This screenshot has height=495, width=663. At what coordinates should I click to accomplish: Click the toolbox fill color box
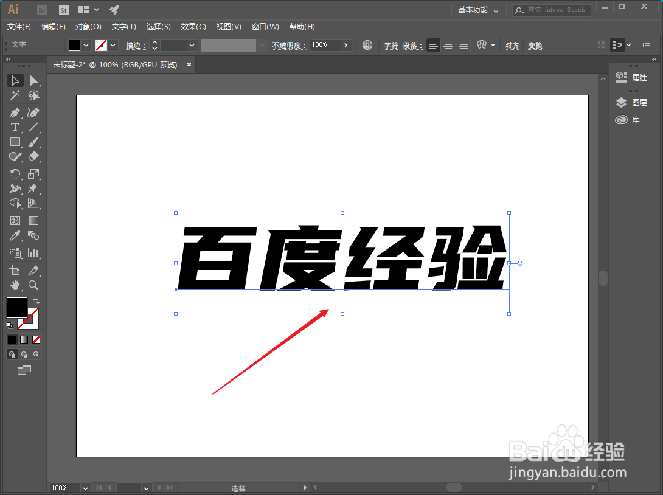pyautogui.click(x=17, y=307)
